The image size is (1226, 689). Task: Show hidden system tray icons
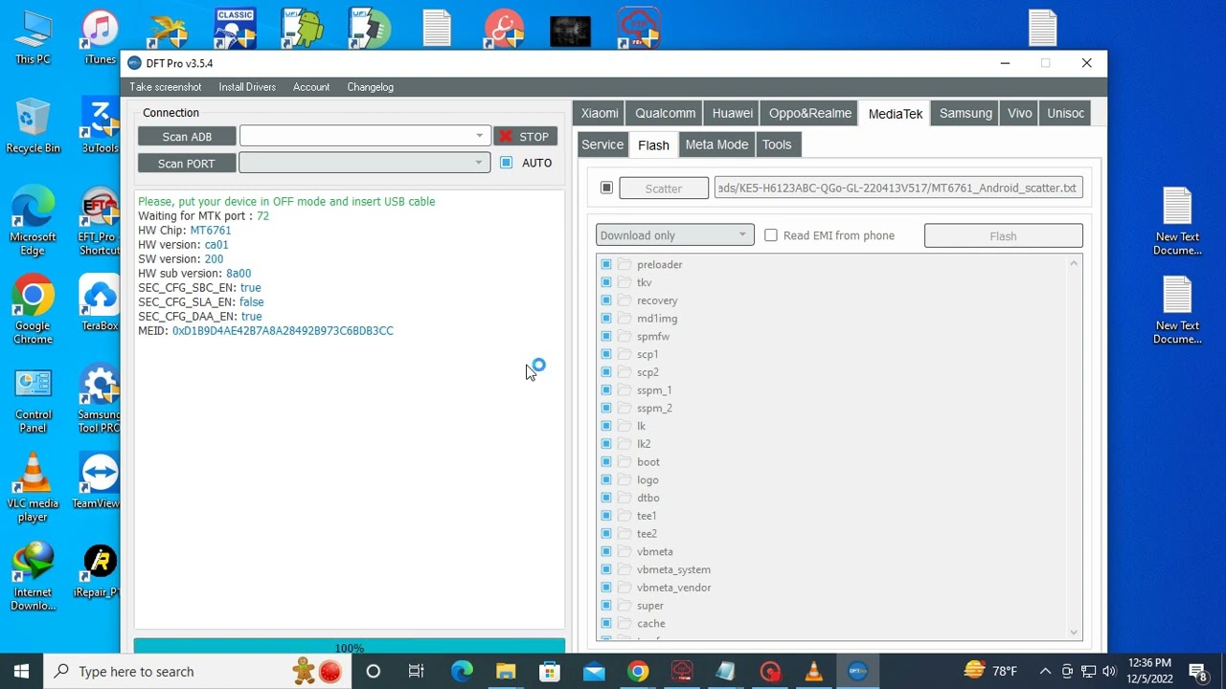pos(1045,671)
